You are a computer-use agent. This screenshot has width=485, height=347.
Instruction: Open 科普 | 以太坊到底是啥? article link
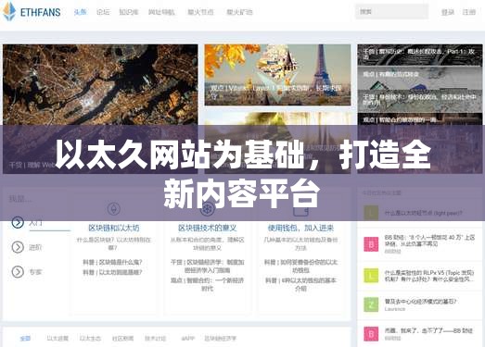pyautogui.click(x=112, y=272)
